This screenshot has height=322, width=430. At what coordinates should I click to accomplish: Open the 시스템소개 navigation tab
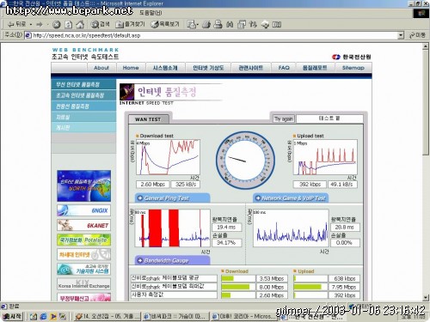point(165,68)
